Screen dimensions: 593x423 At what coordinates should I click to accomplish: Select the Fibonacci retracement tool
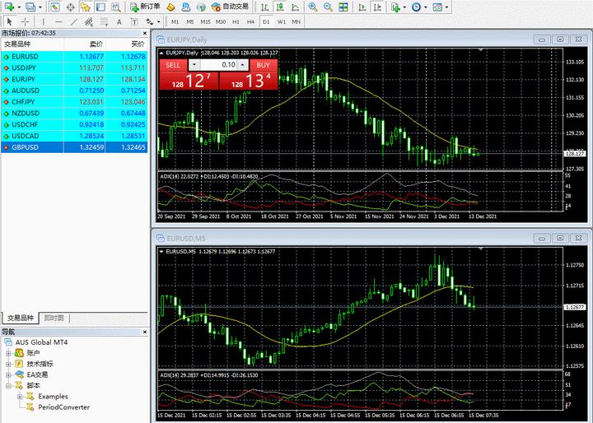pyautogui.click(x=104, y=22)
